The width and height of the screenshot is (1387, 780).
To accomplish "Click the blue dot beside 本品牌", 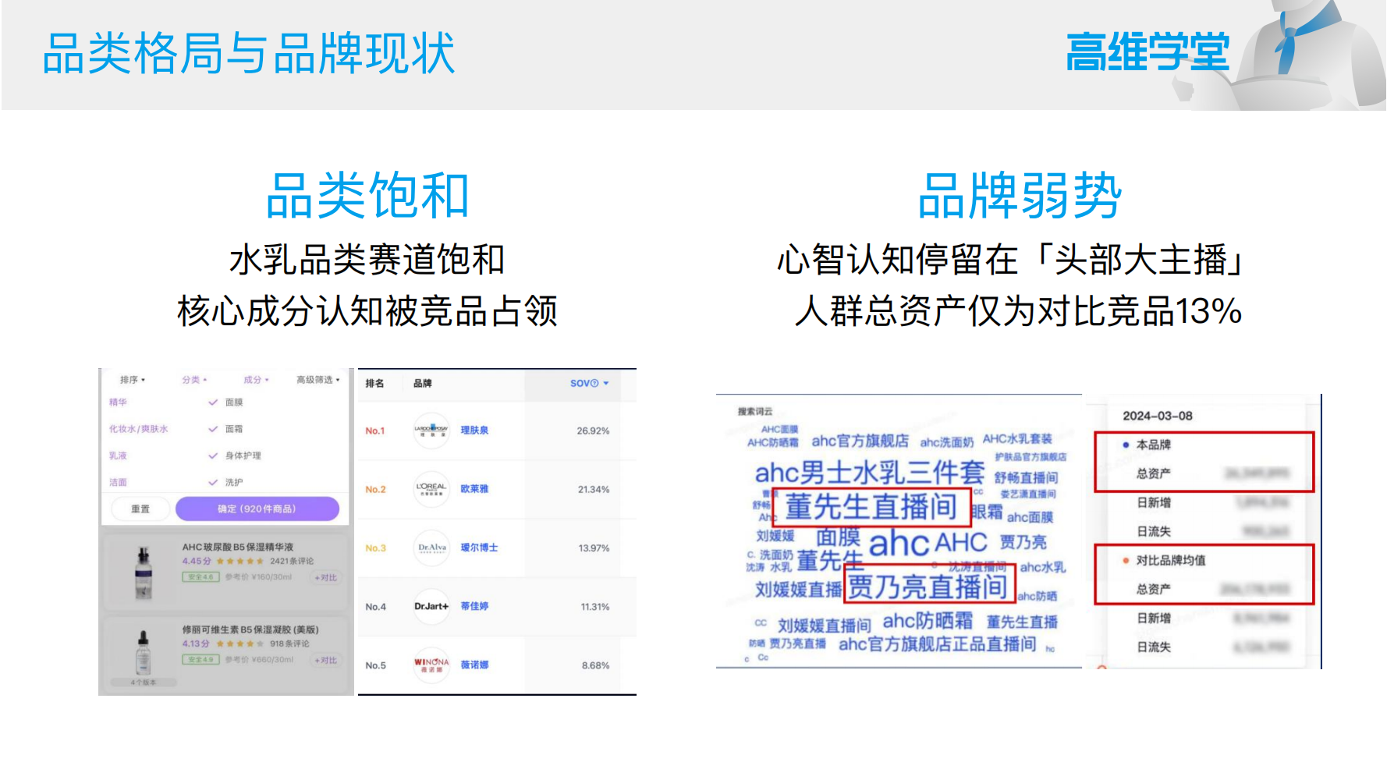I will click(1126, 445).
